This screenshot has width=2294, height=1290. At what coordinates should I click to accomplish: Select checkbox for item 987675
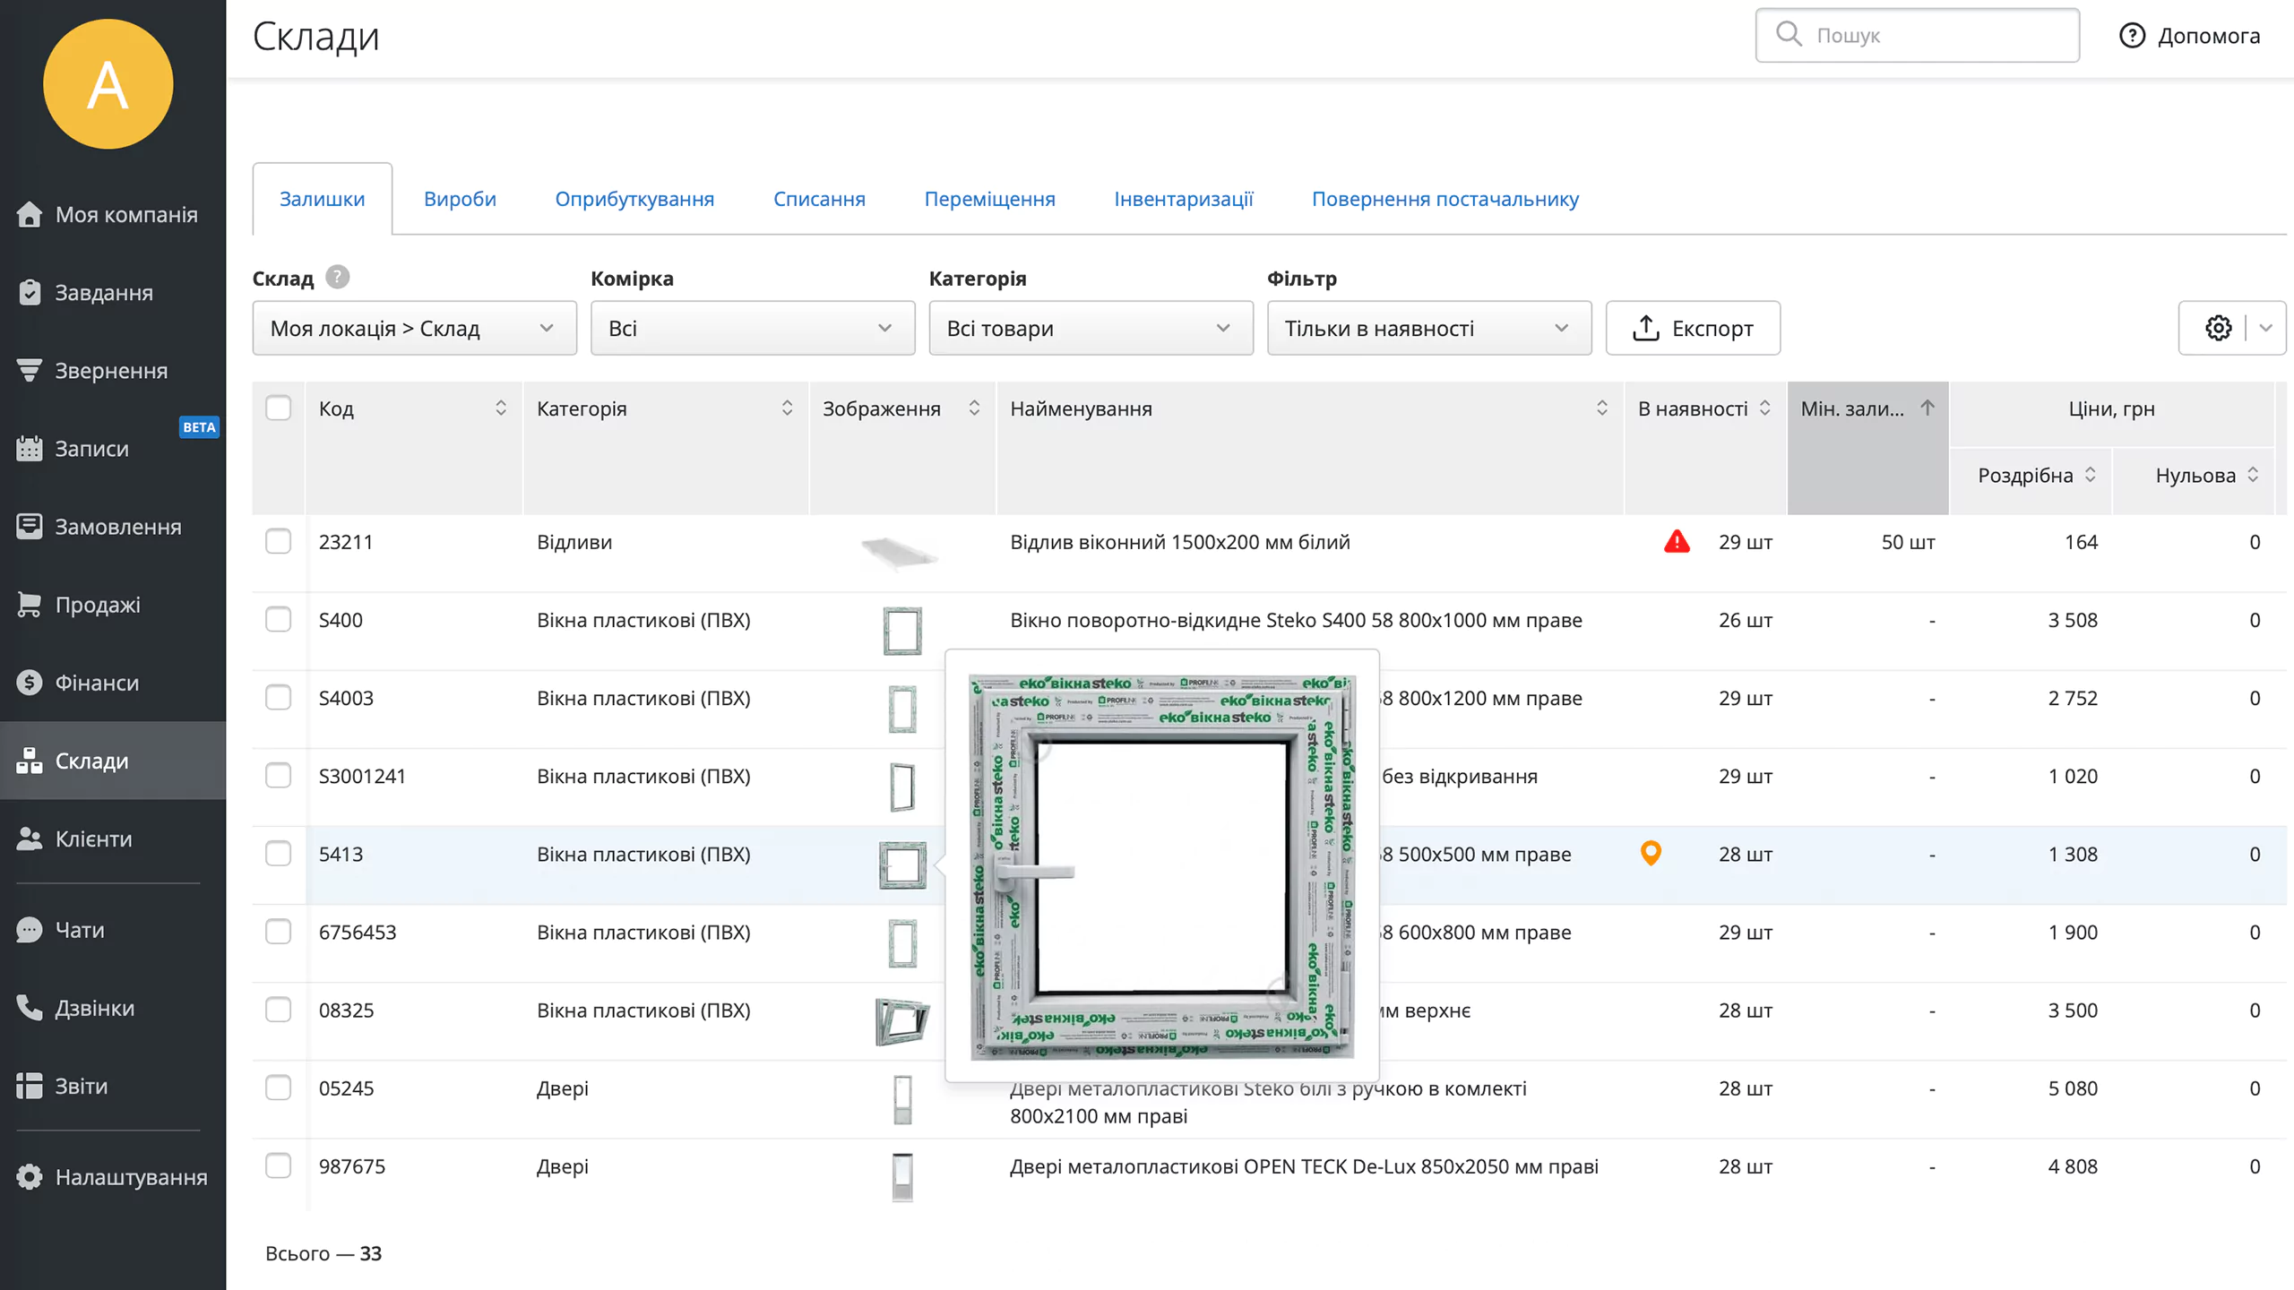coord(279,1165)
